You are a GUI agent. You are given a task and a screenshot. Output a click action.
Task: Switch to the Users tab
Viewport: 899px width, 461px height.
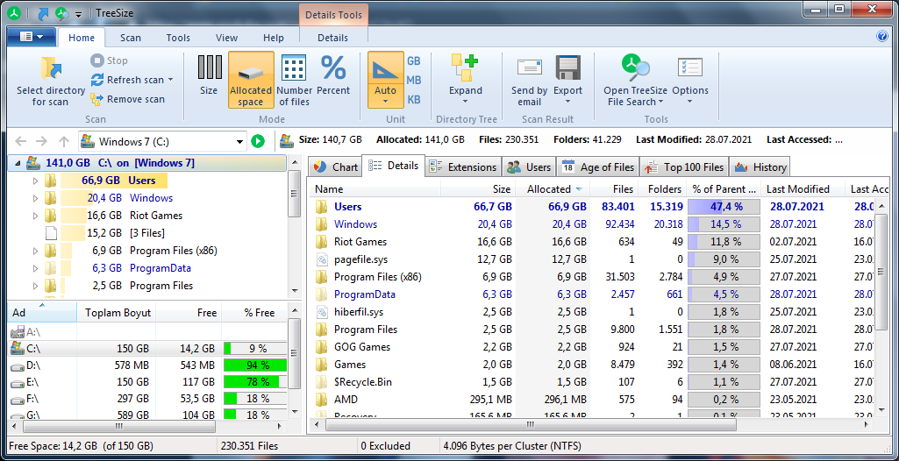click(x=529, y=167)
